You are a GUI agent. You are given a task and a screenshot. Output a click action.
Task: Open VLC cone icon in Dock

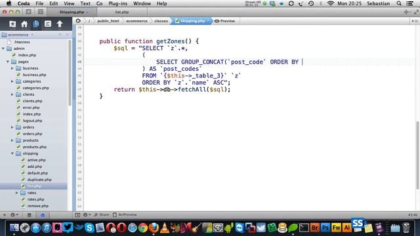[164, 227]
